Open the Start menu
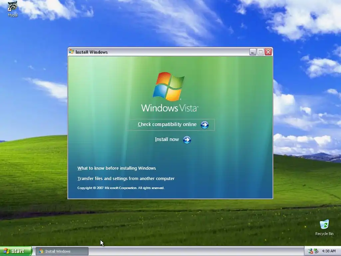The width and height of the screenshot is (341, 256). [16, 251]
